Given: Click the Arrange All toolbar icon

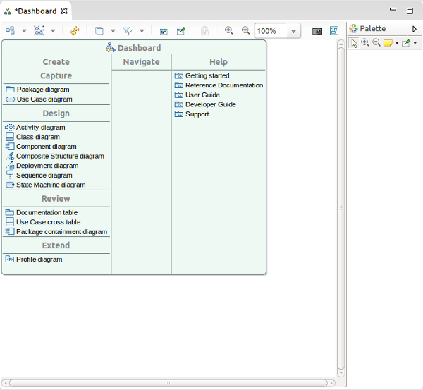Looking at the screenshot, I should click(10, 31).
